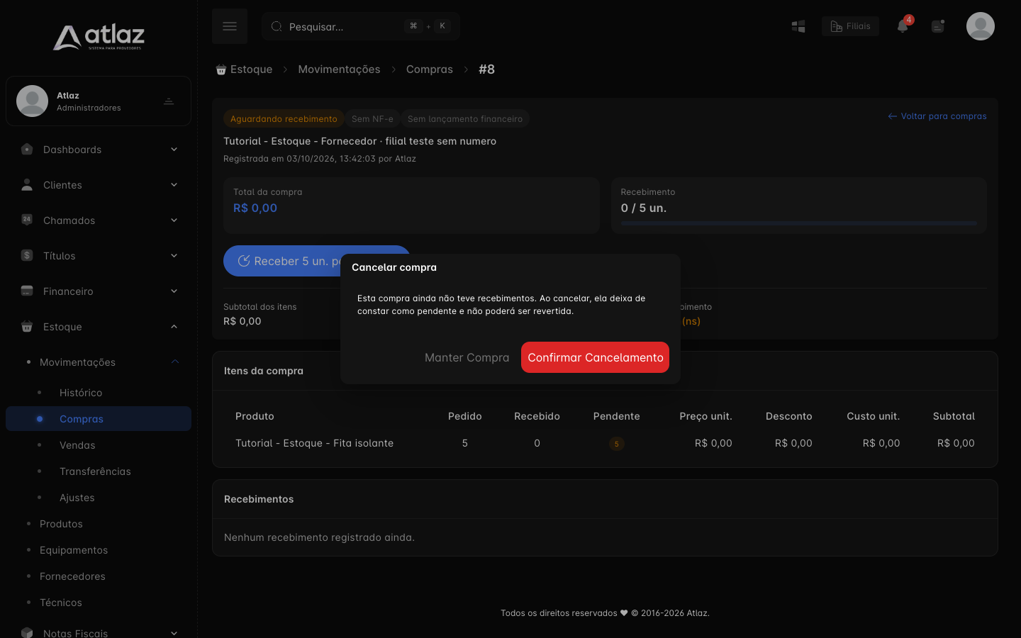This screenshot has height=638, width=1021.
Task: Click the Atlaz logo
Action: 99,37
